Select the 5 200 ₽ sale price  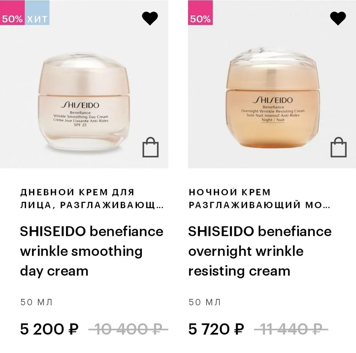point(49,329)
